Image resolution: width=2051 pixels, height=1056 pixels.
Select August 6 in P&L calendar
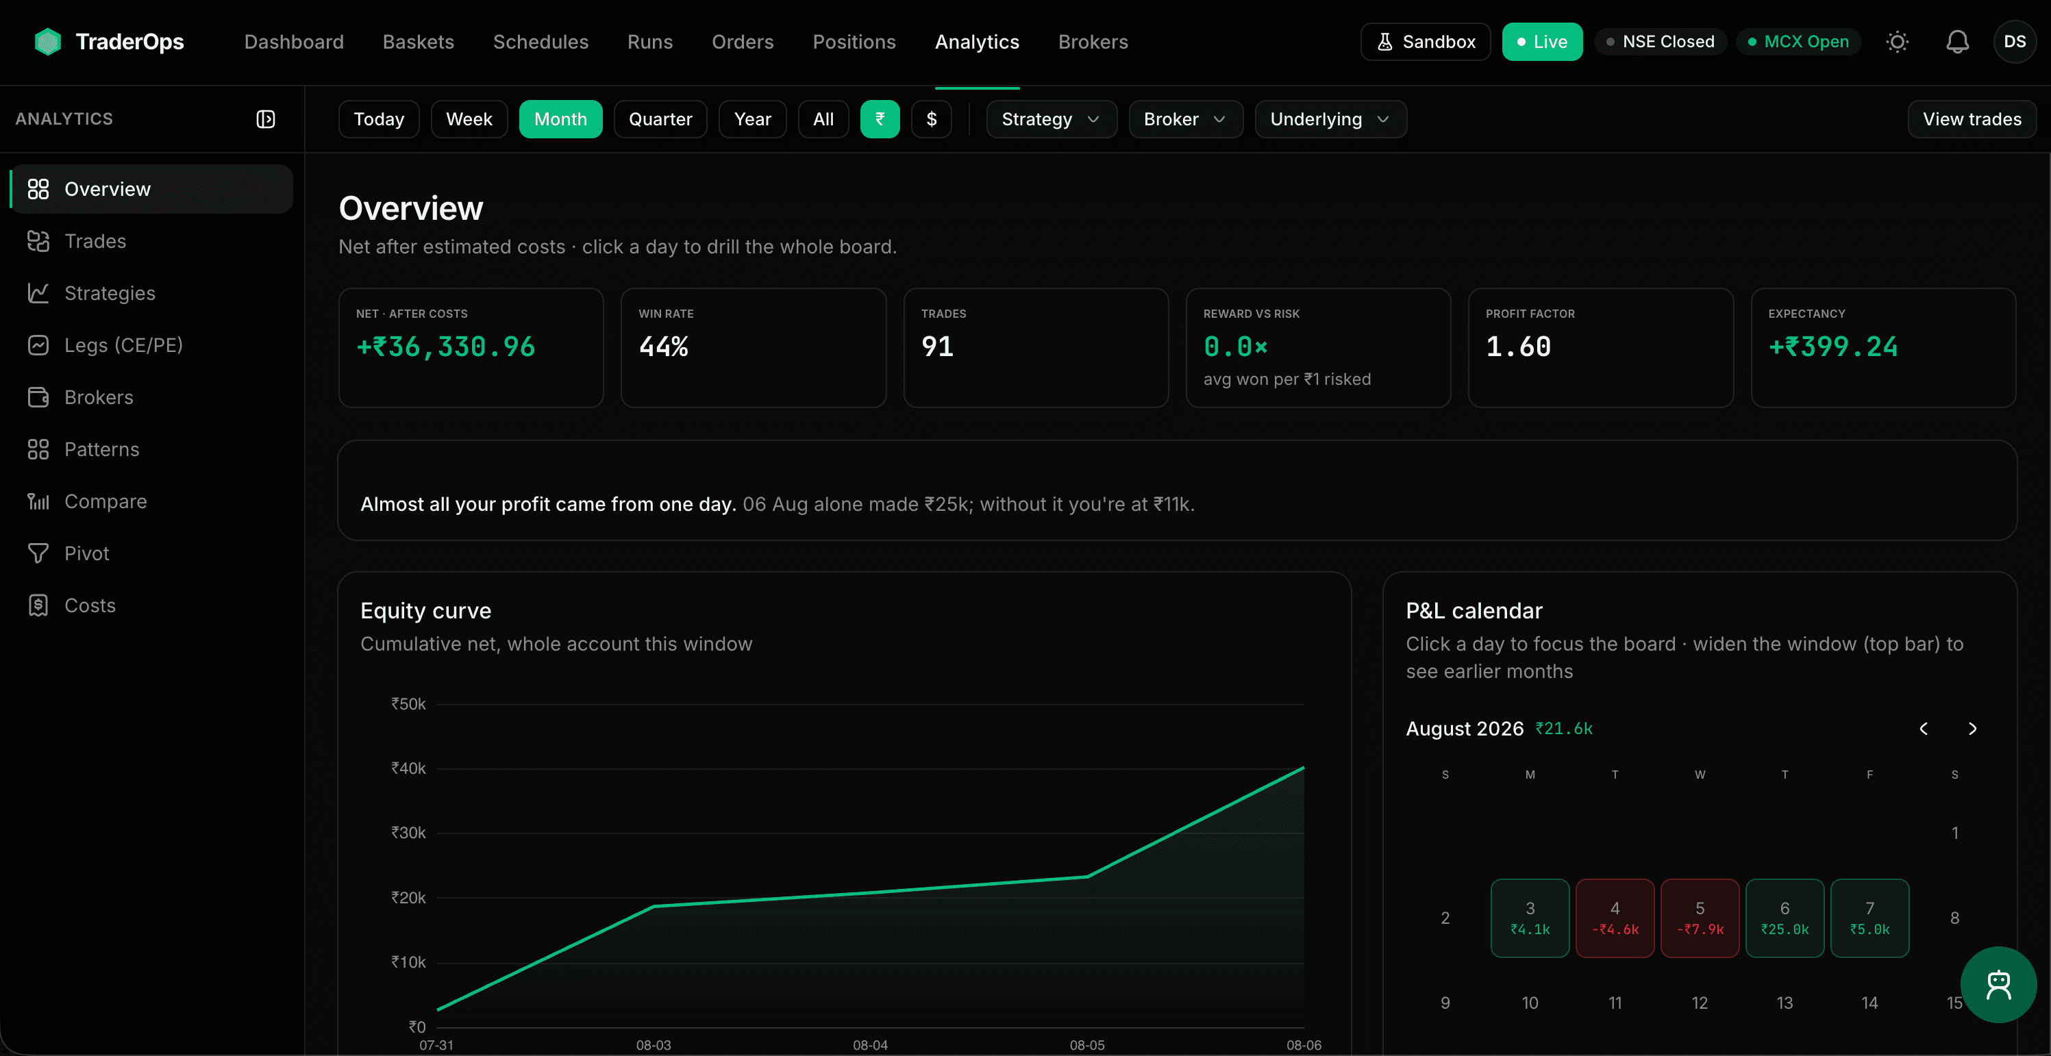coord(1785,918)
